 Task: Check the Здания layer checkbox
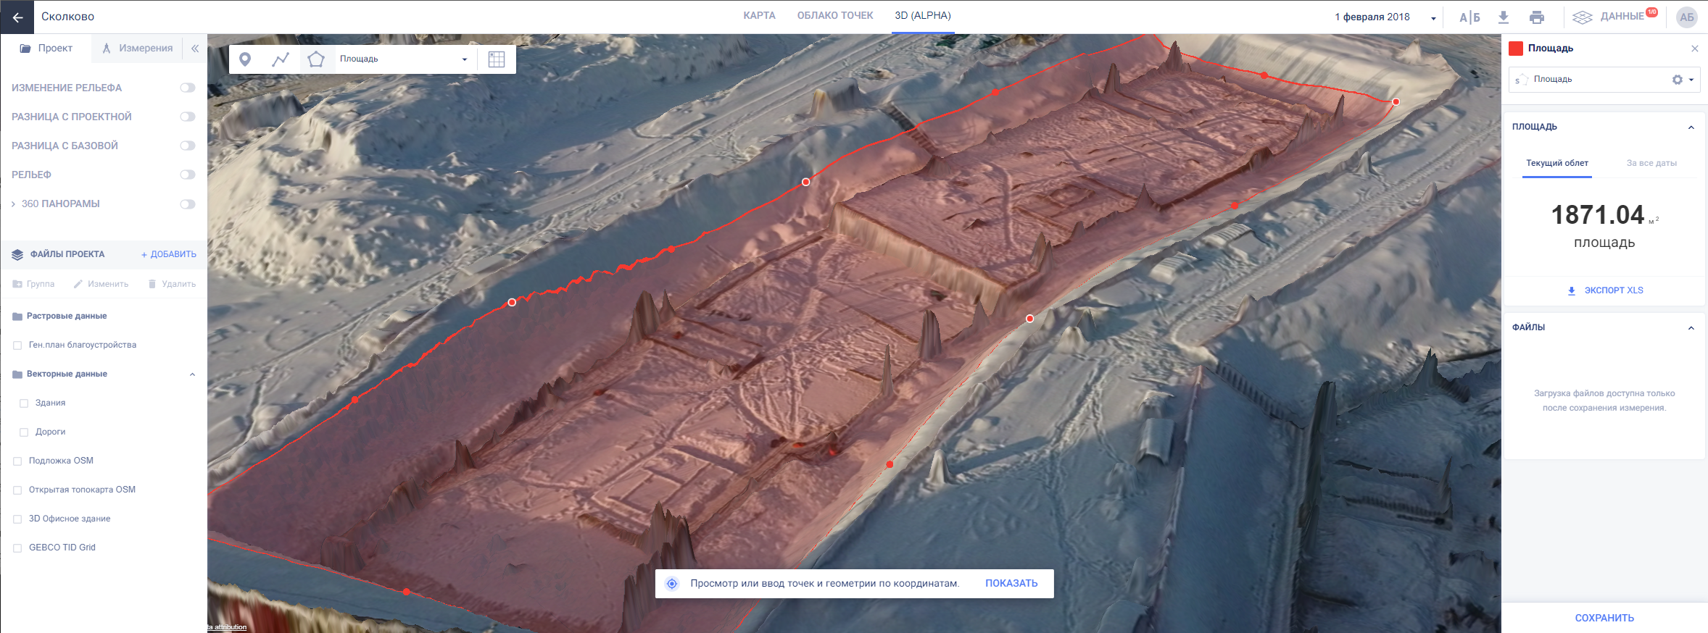pos(24,403)
